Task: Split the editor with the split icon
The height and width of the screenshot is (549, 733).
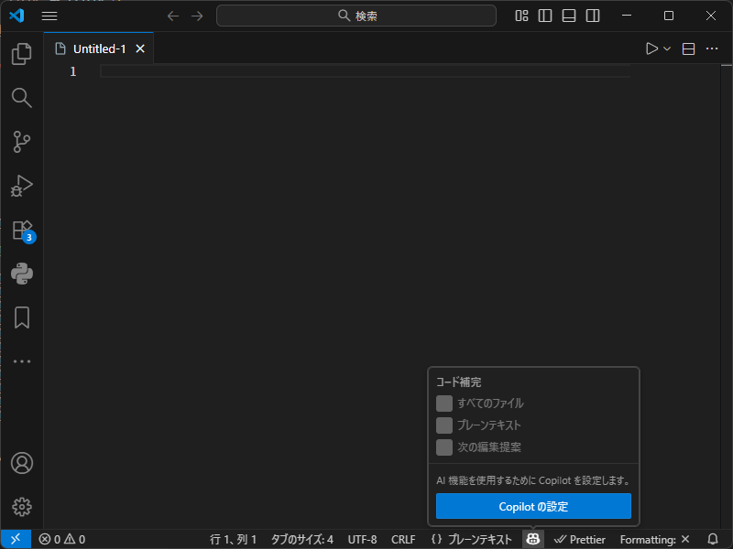Action: [688, 48]
